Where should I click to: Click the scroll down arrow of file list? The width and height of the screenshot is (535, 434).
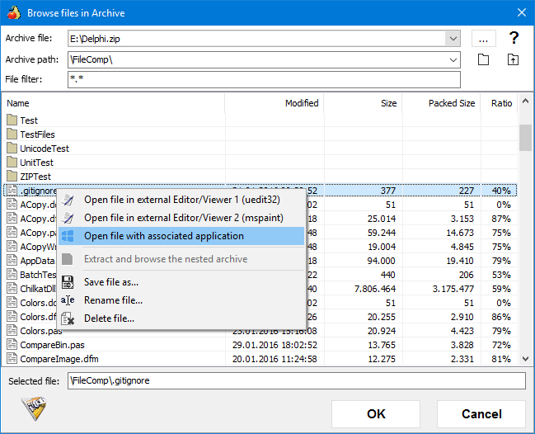[x=525, y=359]
